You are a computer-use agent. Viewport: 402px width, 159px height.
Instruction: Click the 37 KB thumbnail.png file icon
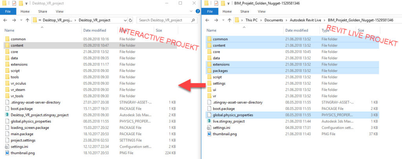209,134
